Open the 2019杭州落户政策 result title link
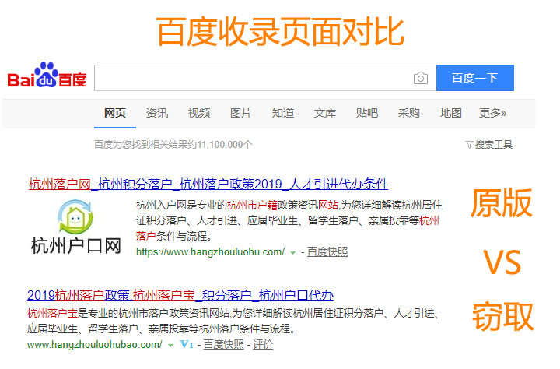Screen dimensions: 560x369 [x=180, y=295]
